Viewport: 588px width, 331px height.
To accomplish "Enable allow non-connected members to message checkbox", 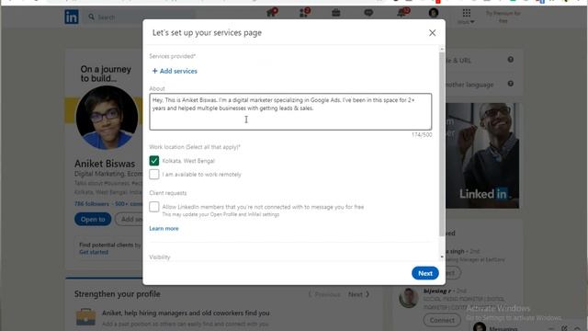I will coord(154,207).
